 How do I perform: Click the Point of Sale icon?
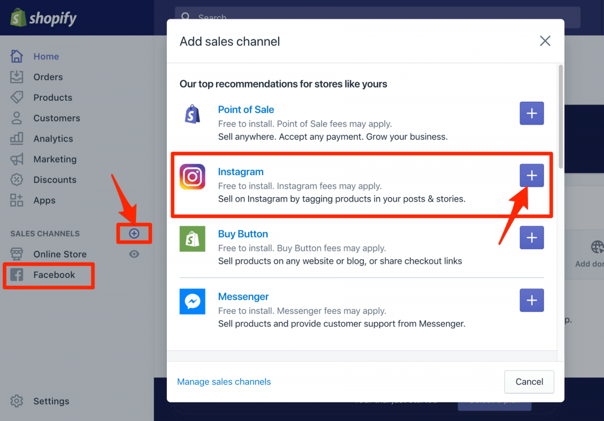[192, 114]
